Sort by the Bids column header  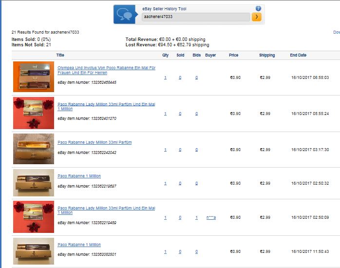[196, 55]
